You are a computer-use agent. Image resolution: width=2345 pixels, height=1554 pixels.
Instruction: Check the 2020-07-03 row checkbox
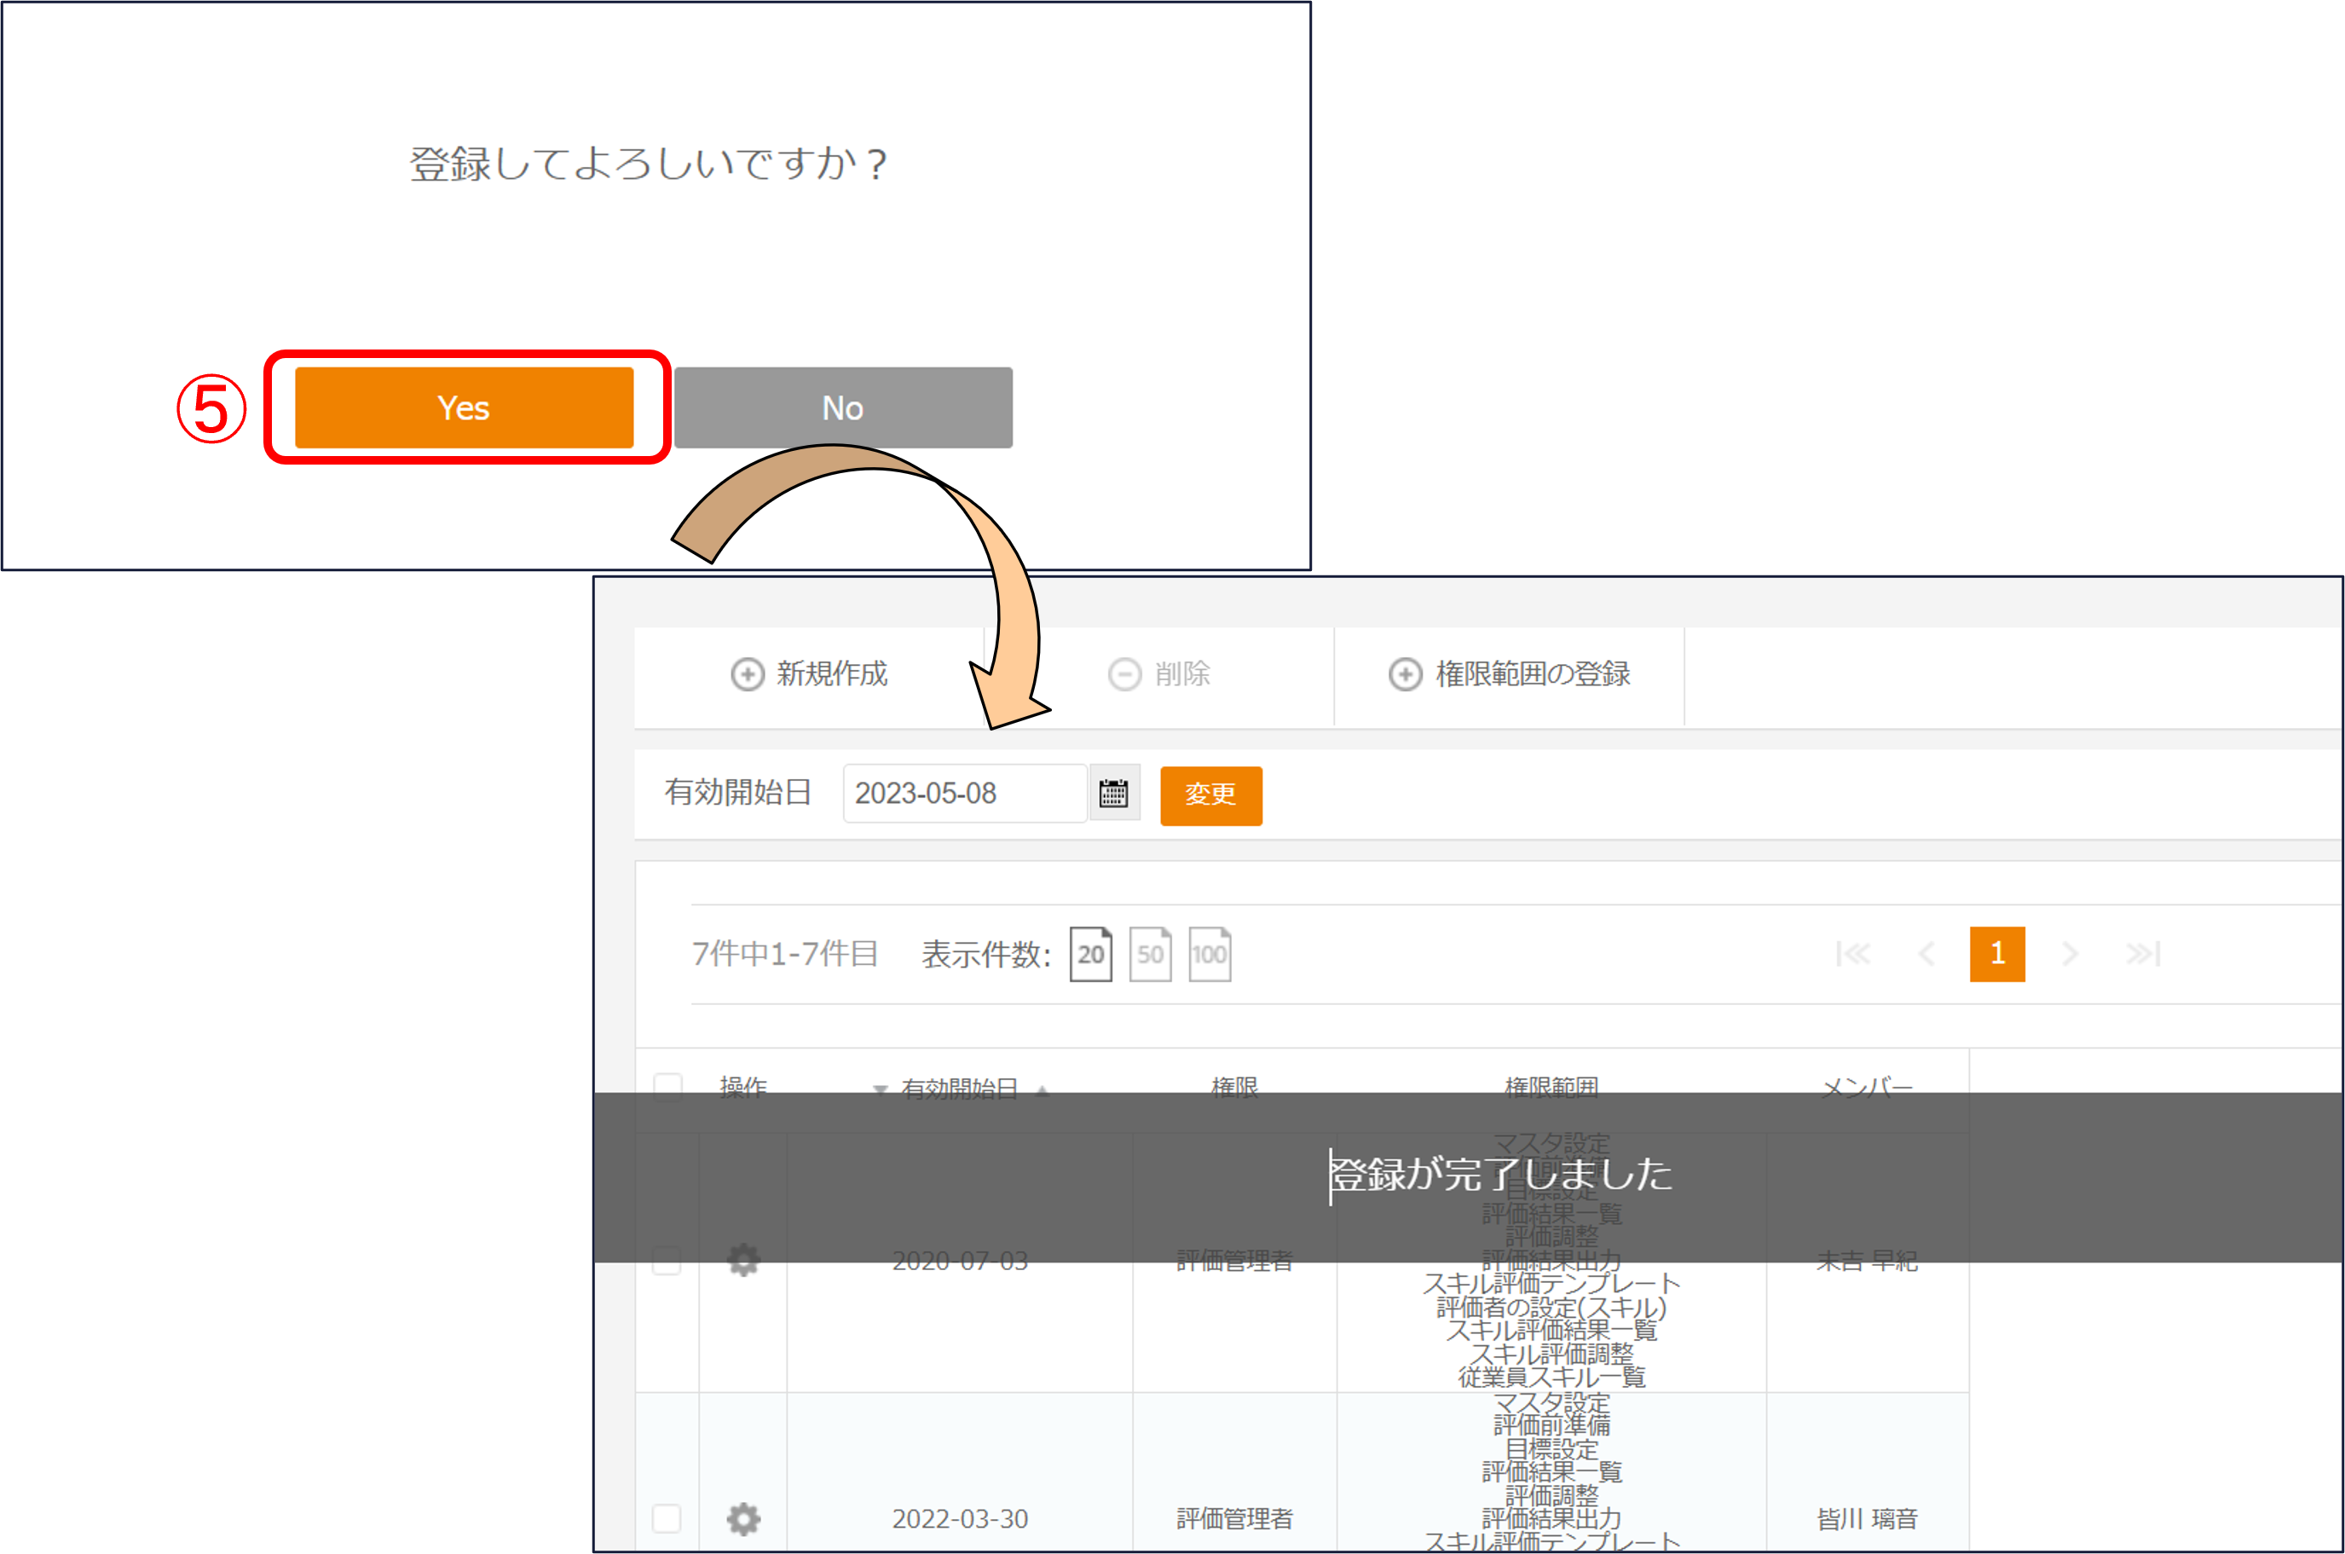pyautogui.click(x=667, y=1261)
